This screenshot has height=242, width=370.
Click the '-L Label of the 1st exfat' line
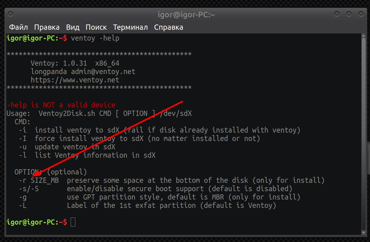pyautogui.click(x=148, y=205)
